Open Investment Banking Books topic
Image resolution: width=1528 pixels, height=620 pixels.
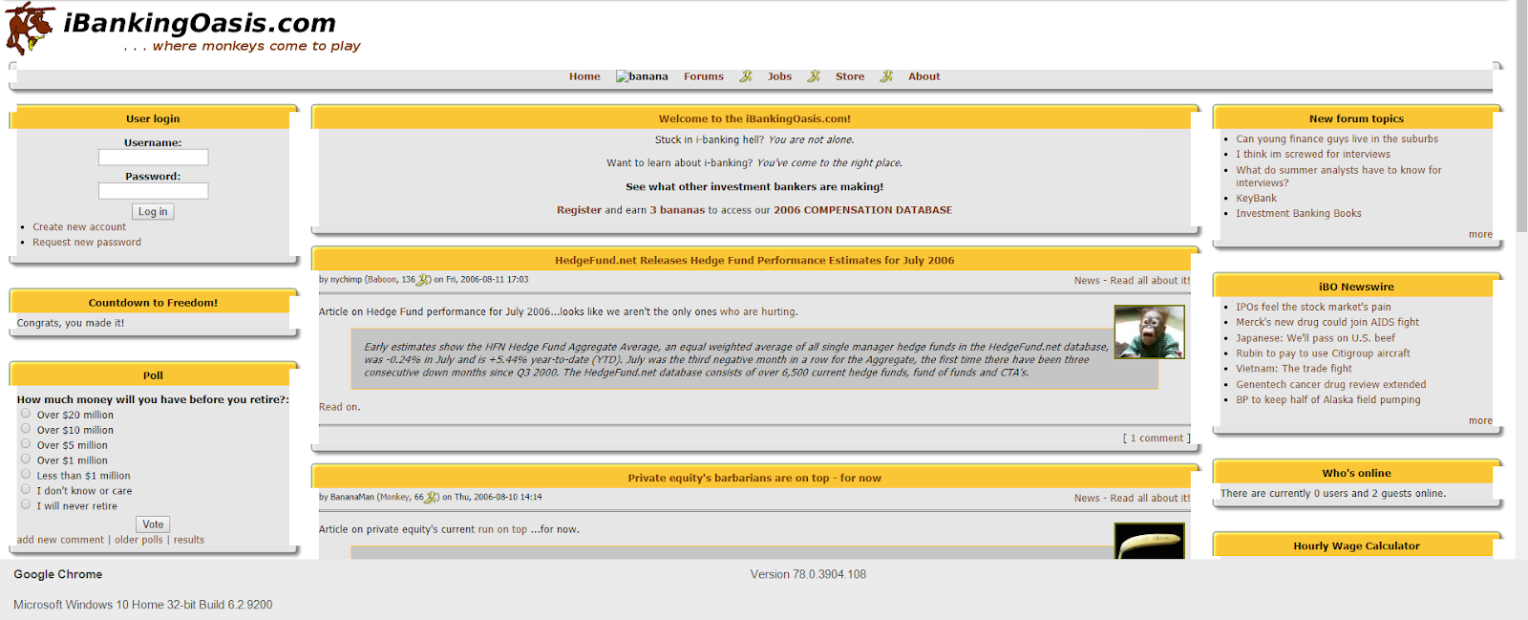[x=1299, y=214]
